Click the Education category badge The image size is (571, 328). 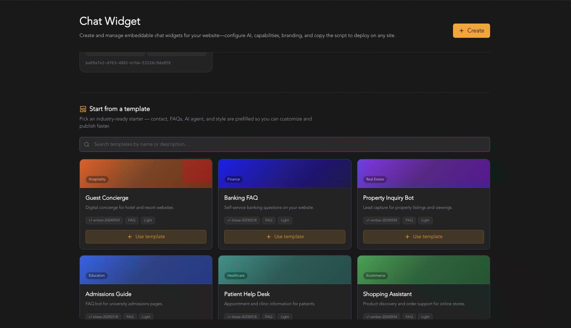97,276
